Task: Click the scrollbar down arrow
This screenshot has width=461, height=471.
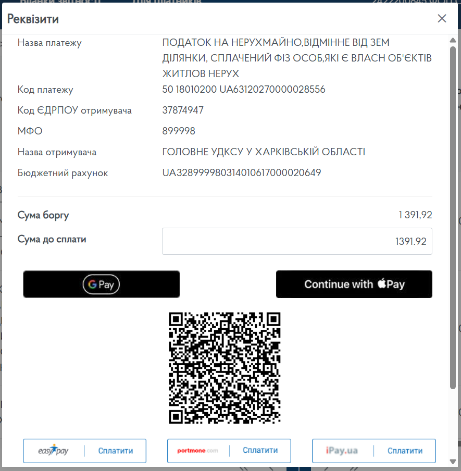Action: 453,462
